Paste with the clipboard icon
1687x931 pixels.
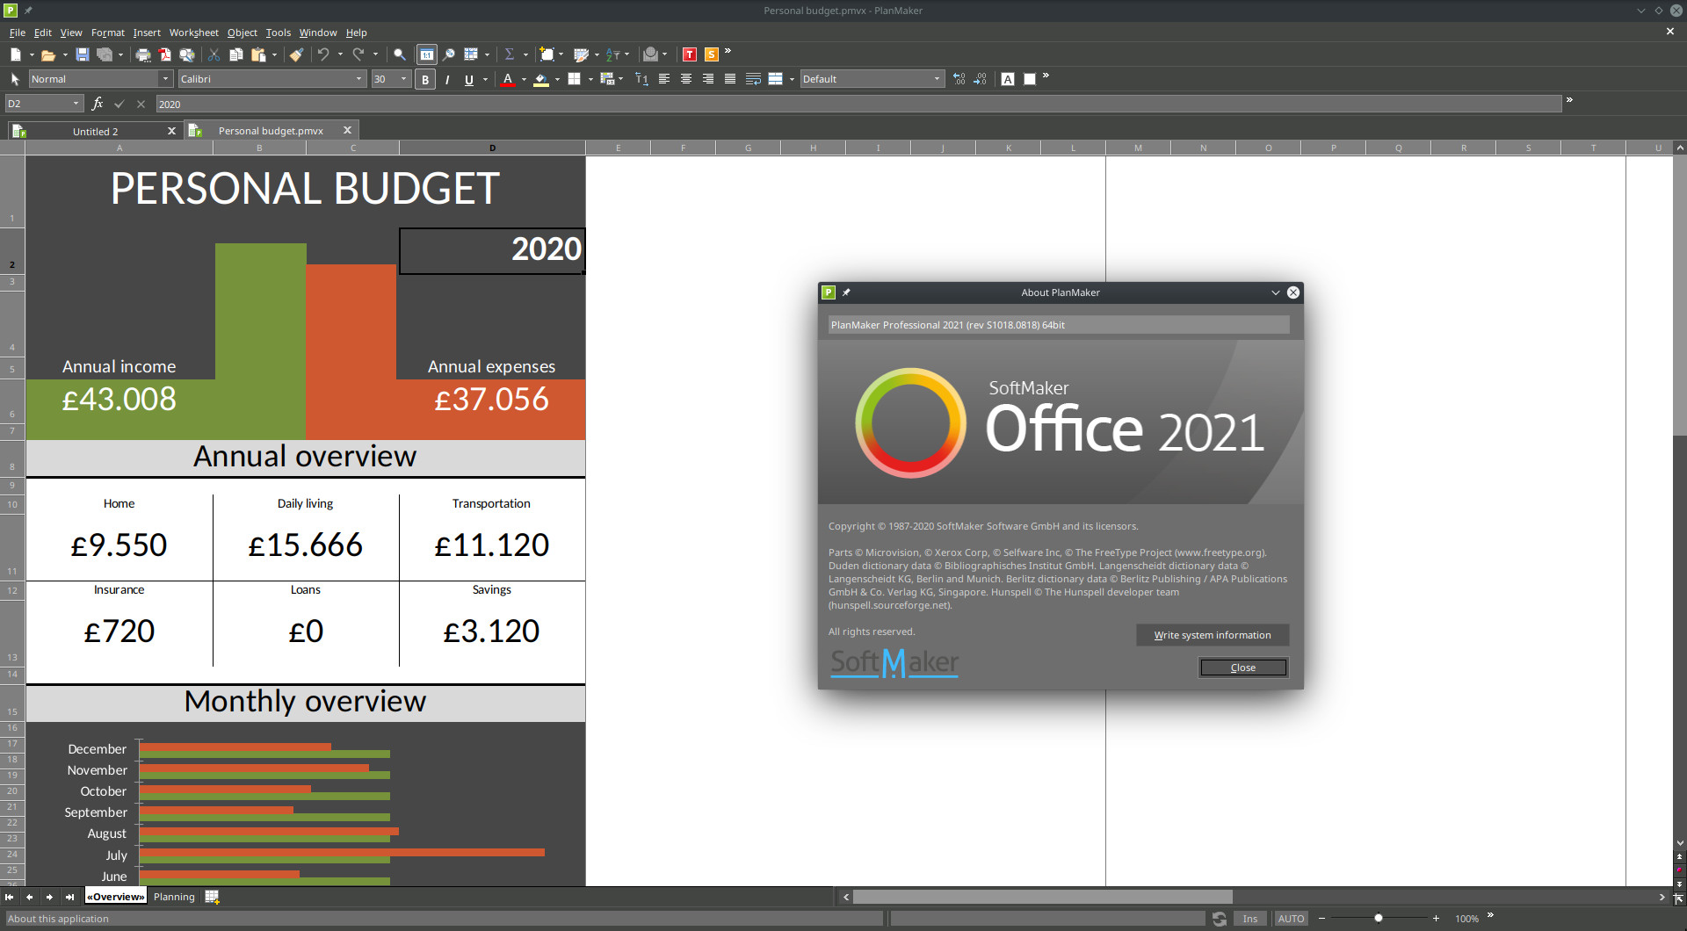[x=258, y=54]
